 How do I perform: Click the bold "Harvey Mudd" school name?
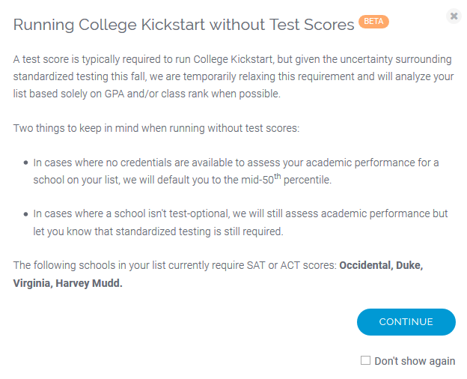coord(89,283)
